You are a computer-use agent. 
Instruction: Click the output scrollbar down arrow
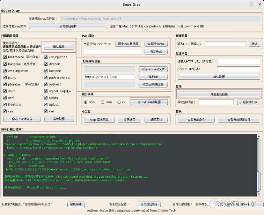tap(259, 194)
